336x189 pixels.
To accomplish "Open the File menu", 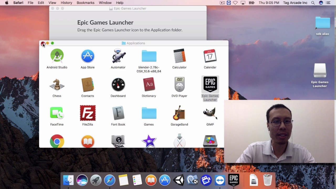I will (30, 3).
